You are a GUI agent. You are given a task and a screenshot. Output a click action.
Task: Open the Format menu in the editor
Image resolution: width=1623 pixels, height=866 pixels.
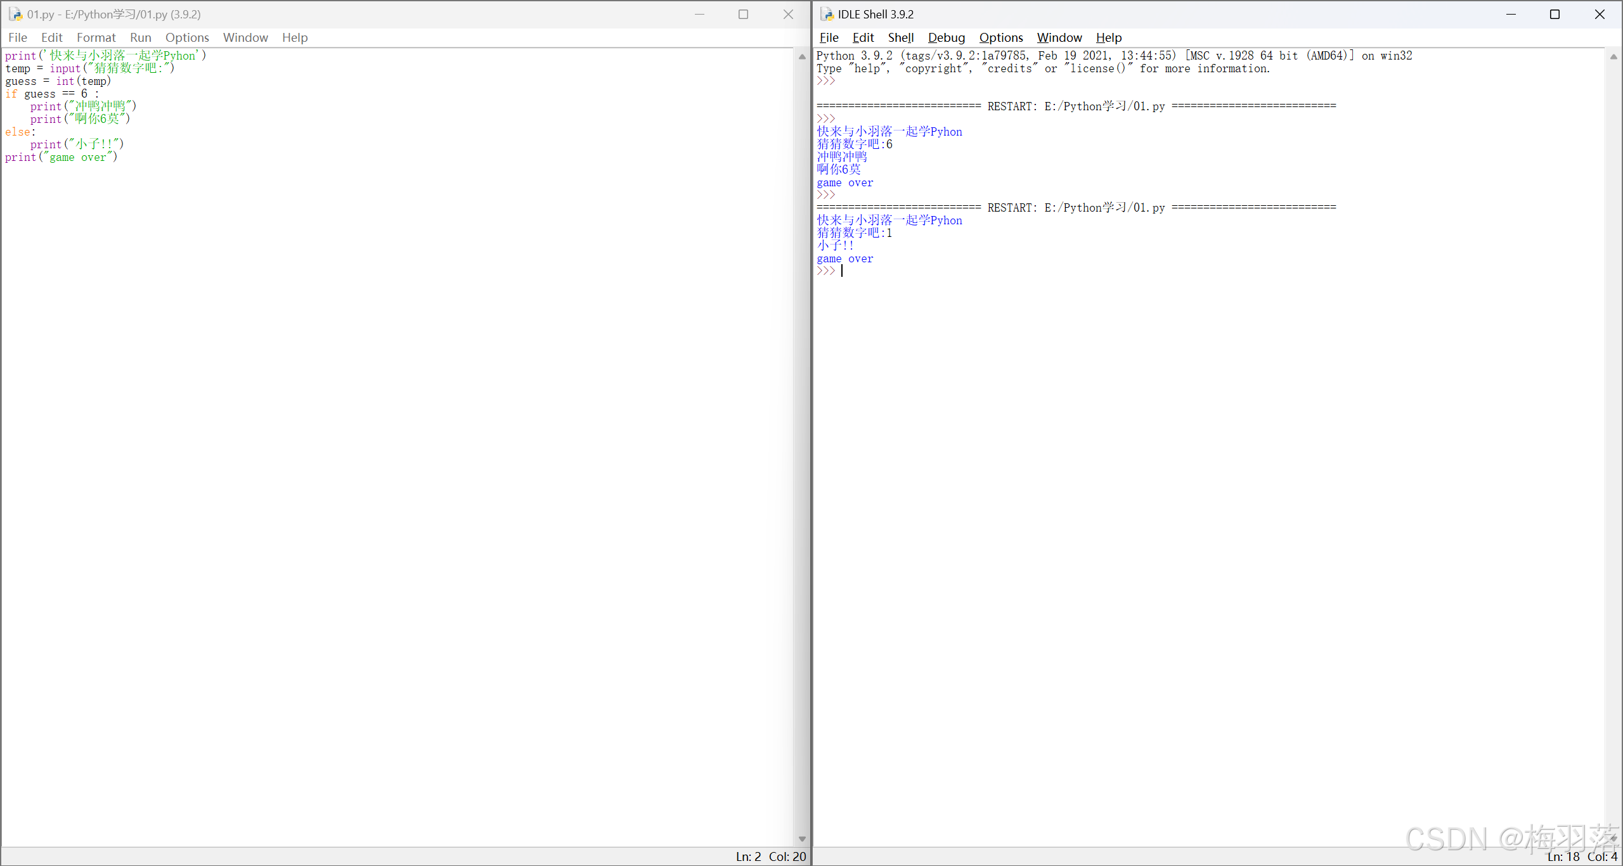coord(96,37)
